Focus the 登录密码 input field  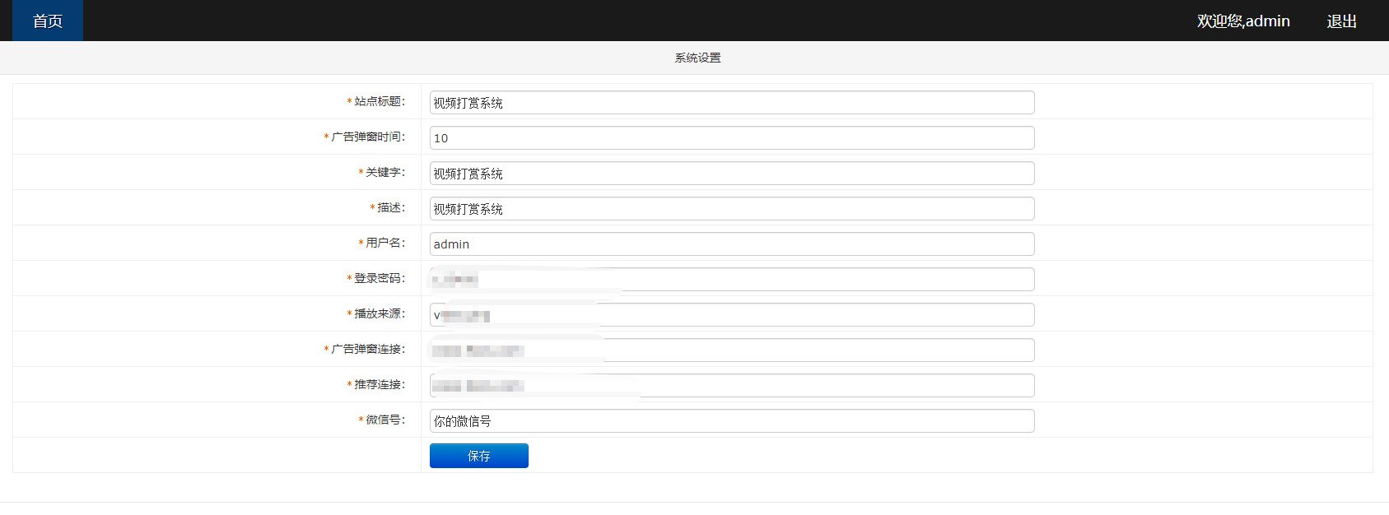[x=732, y=280]
